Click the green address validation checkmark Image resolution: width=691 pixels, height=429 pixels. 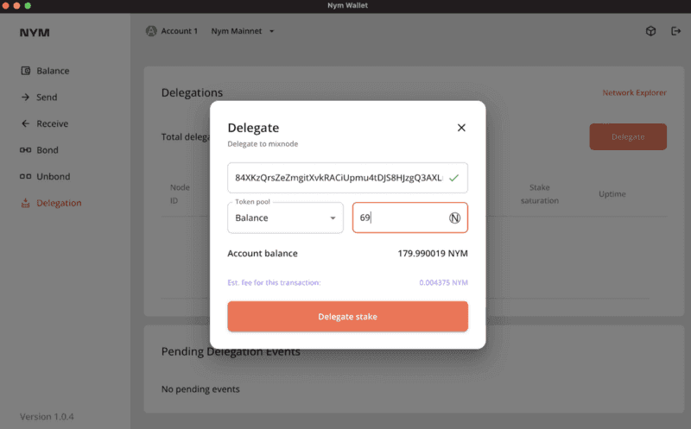click(x=453, y=177)
